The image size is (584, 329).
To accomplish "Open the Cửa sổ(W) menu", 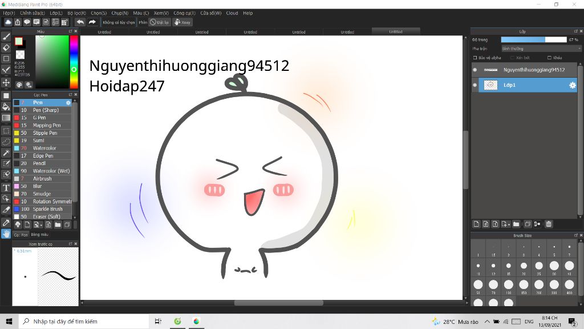I will point(211,13).
